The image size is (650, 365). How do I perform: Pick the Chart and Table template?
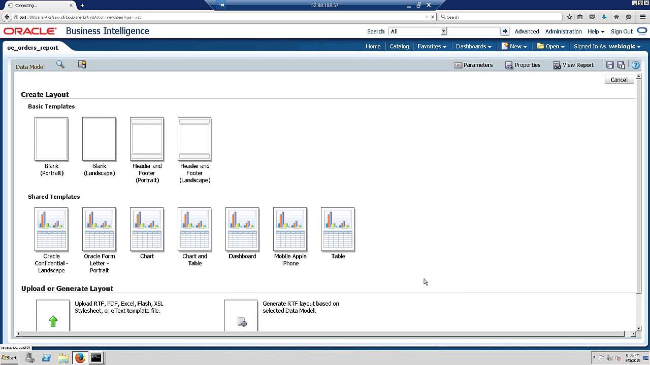pyautogui.click(x=194, y=229)
